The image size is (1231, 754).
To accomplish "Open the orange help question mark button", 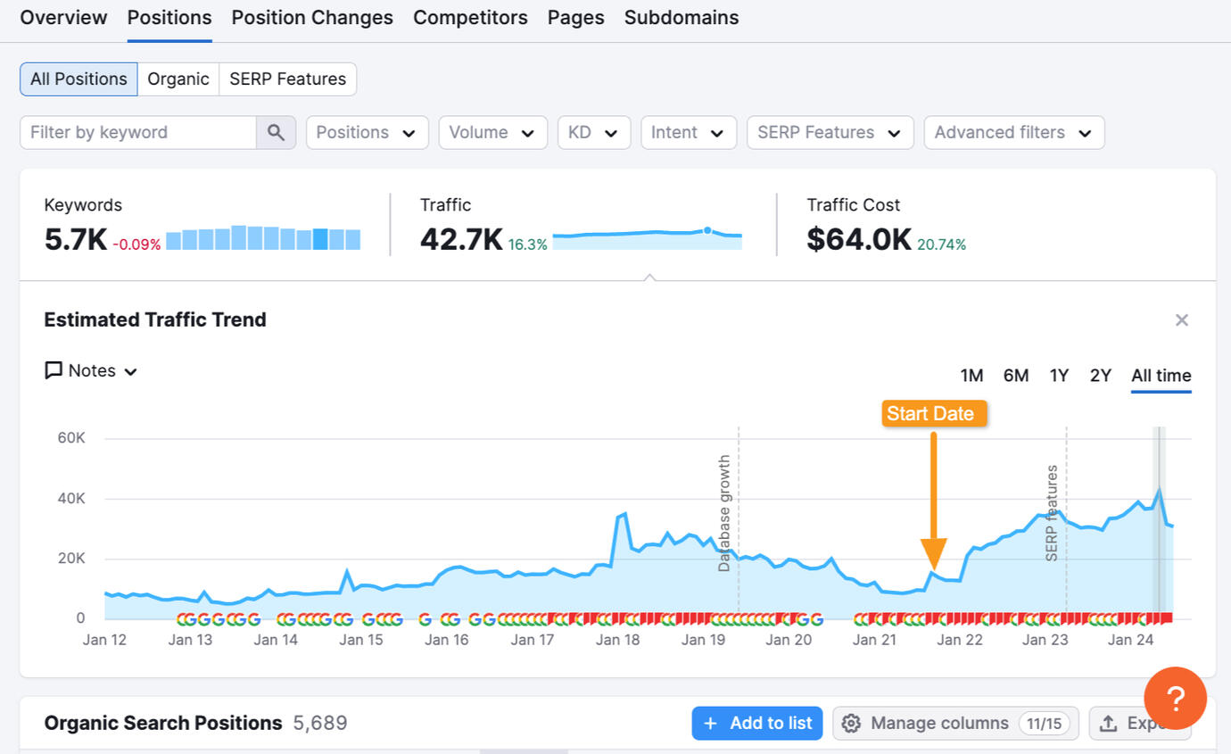I will pyautogui.click(x=1175, y=699).
